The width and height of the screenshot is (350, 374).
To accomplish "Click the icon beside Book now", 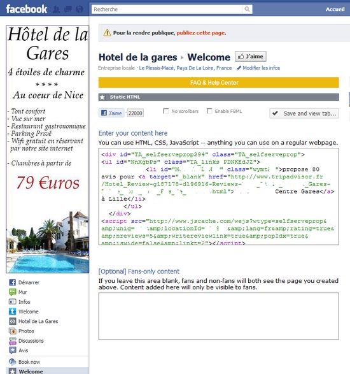I will point(12,362).
